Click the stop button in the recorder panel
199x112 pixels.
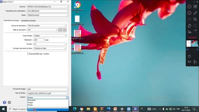189,13
